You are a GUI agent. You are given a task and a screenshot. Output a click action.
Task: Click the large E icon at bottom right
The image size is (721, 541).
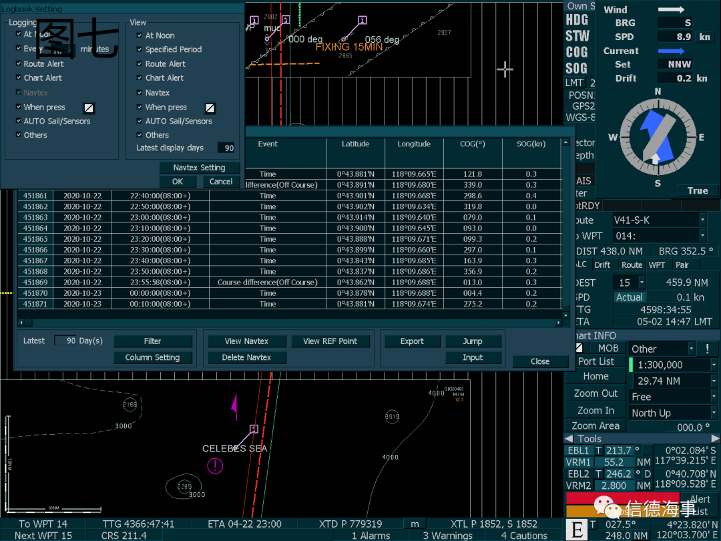tap(577, 530)
